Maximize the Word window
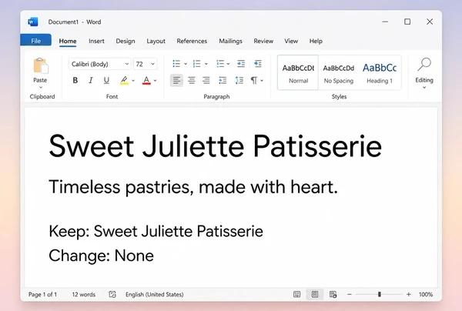 coord(407,22)
